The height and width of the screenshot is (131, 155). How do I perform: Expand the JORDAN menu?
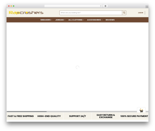tap(60, 20)
